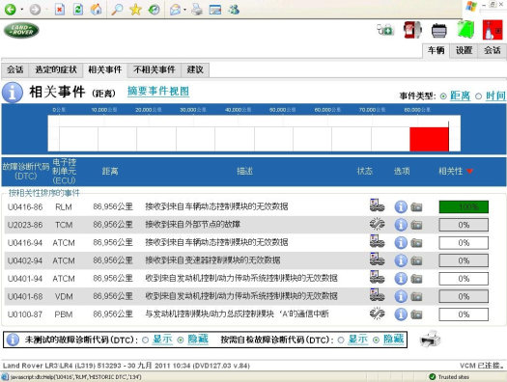Open the Mail envelope icon
Image resolution: width=507 pixels, height=382 pixels.
pyautogui.click(x=175, y=10)
